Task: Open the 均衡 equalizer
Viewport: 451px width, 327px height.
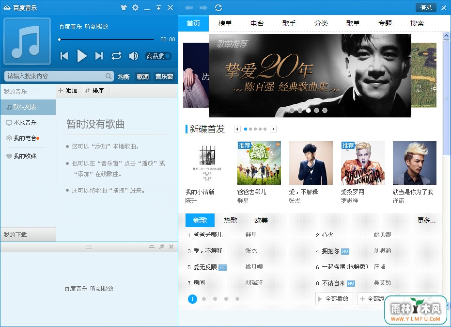Action: 124,77
